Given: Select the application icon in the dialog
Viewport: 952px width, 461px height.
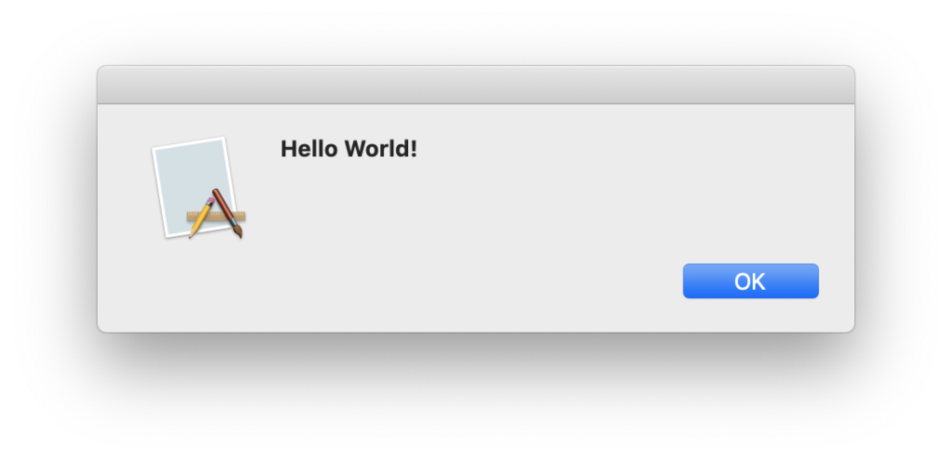Looking at the screenshot, I should pyautogui.click(x=199, y=188).
